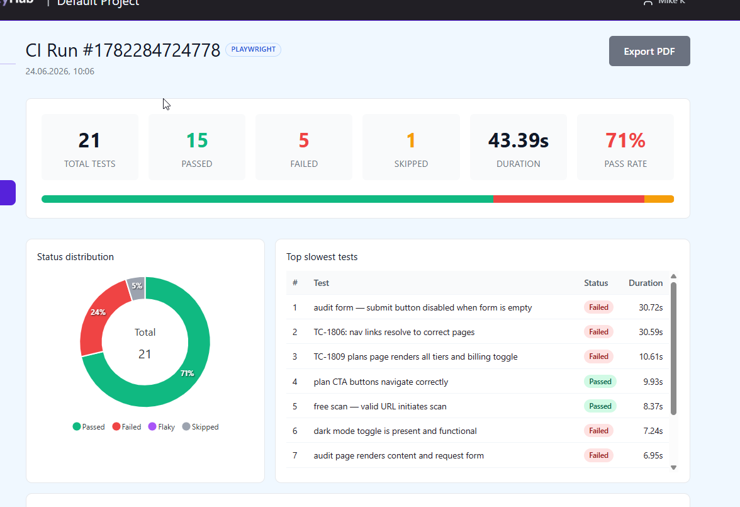
Task: Click the run date 24.06.2026, 10:06
Action: [60, 71]
